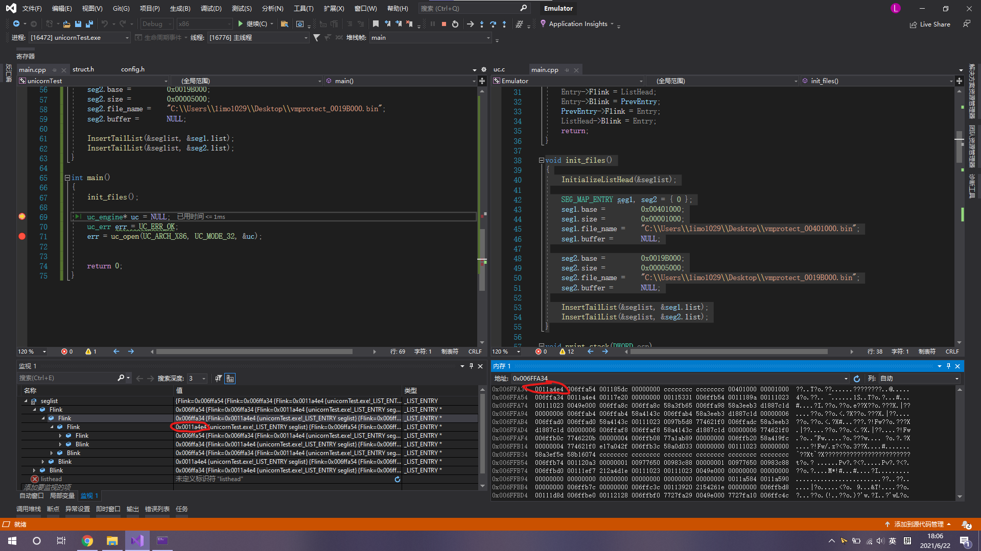
Task: Pin the 内存 1 memory panel
Action: pos(948,366)
